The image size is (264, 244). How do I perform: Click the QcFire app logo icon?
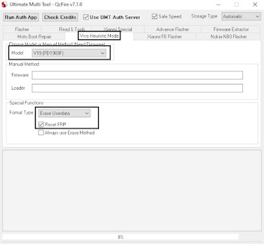click(x=4, y=5)
